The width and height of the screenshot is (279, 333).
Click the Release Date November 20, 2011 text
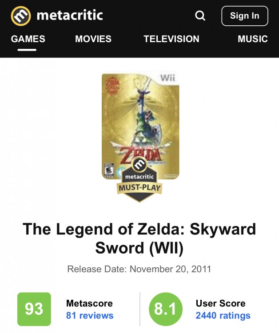[x=139, y=269]
